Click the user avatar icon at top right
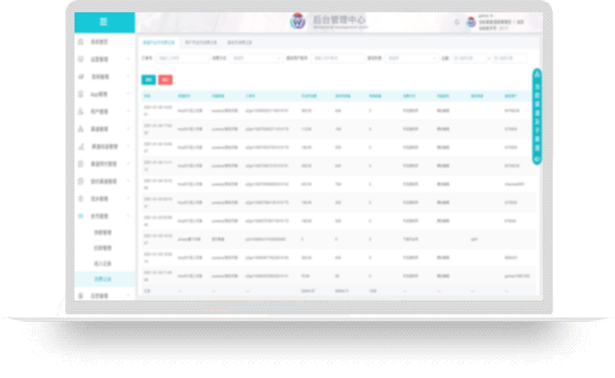 tap(470, 23)
